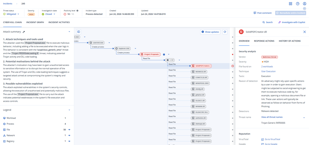Screen dimensions: 309x145
Task: Click the +17 grouped node
Action: click(170, 60)
